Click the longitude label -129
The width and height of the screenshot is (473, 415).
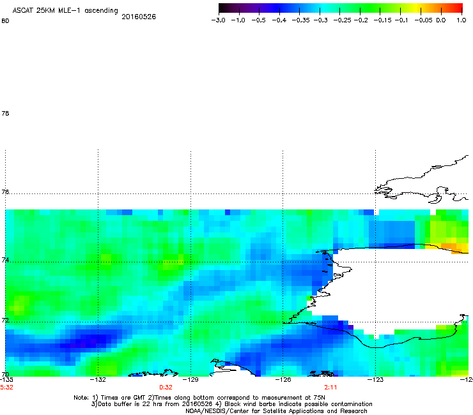coord(190,379)
